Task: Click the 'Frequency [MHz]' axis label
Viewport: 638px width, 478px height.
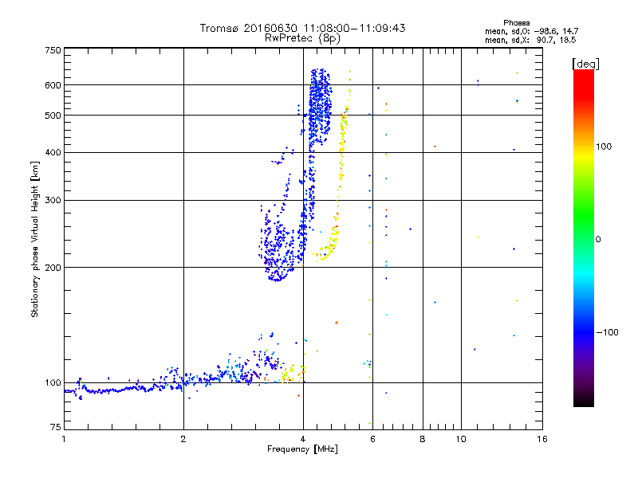Action: (x=302, y=449)
